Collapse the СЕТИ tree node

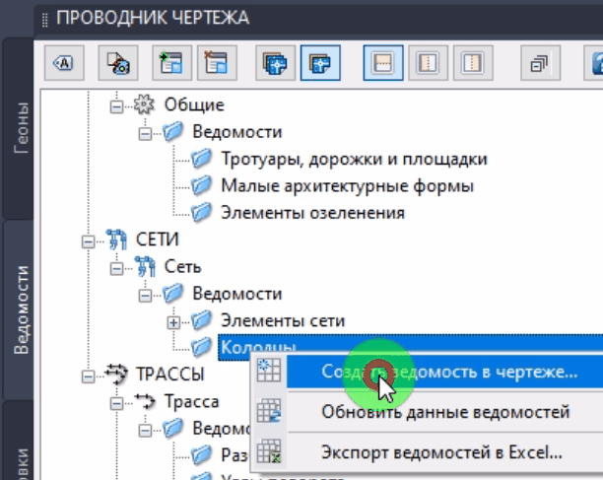click(x=88, y=241)
